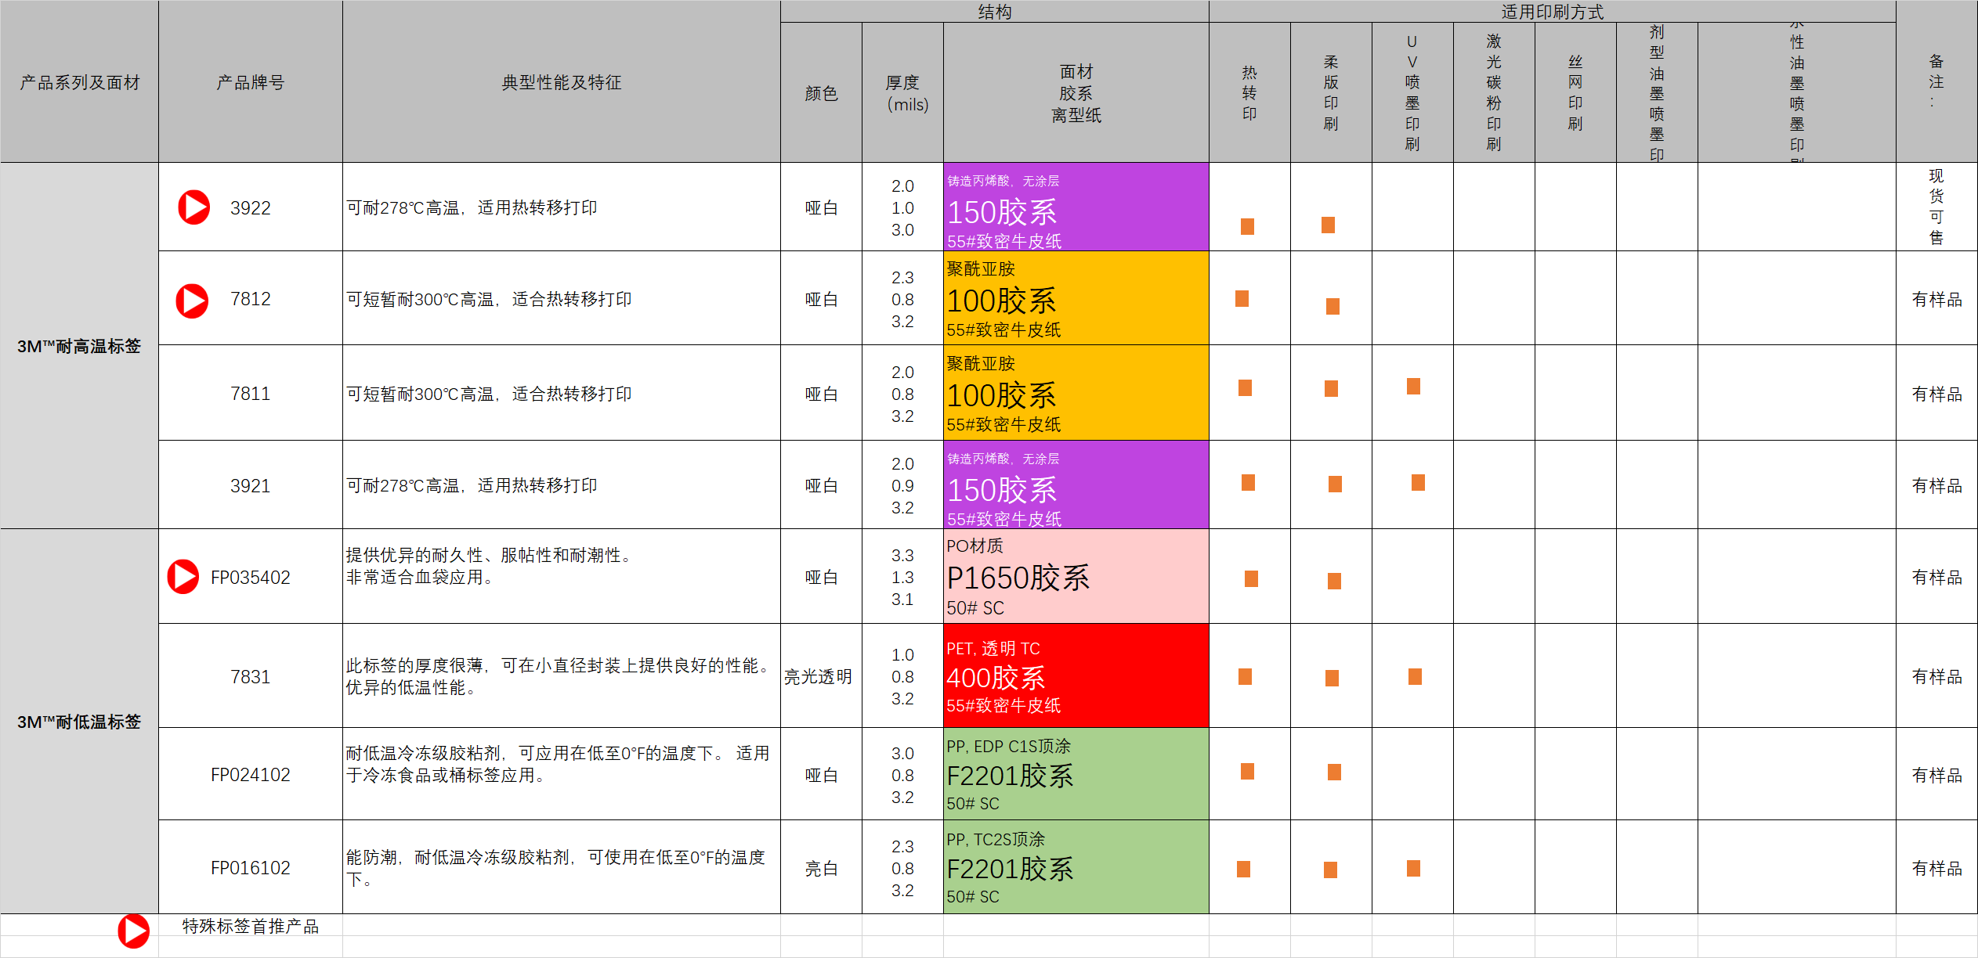Select product number cell FP024102
Screen dimensions: 1978x958
coord(250,774)
